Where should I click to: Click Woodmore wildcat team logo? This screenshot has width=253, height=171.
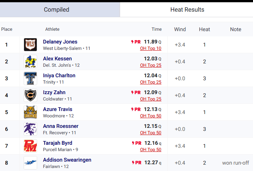(30, 112)
